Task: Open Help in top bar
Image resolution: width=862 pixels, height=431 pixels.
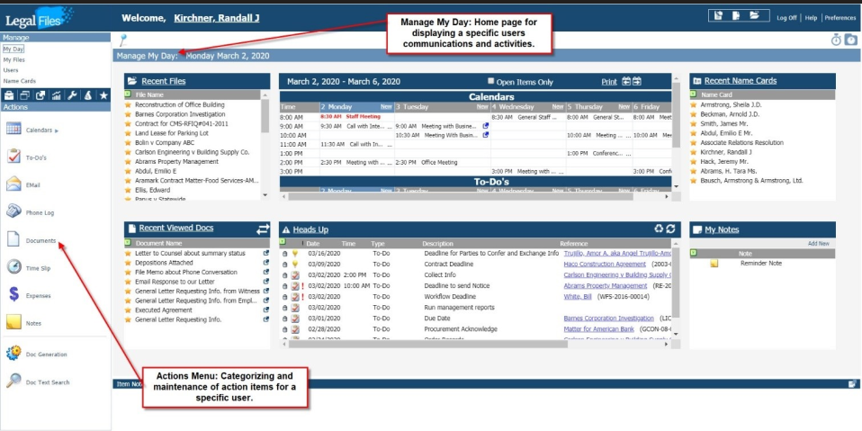Action: tap(811, 18)
